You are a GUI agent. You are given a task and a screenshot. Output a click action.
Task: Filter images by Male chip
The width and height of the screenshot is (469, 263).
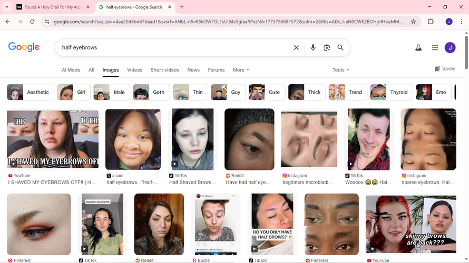tap(112, 92)
